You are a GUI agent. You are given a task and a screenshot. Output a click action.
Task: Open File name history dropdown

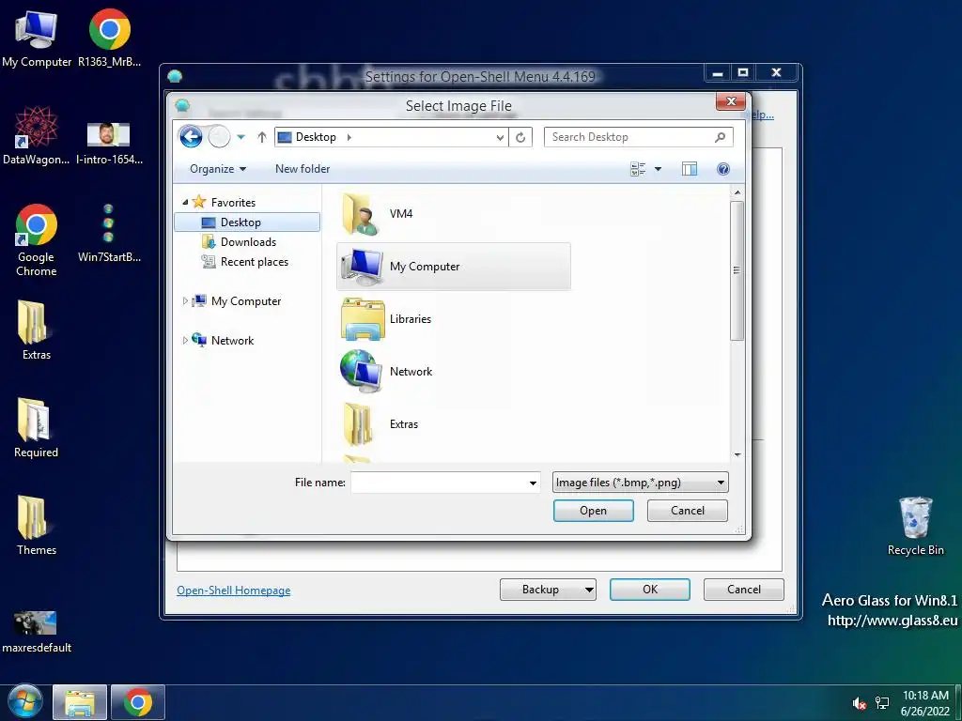tap(533, 483)
